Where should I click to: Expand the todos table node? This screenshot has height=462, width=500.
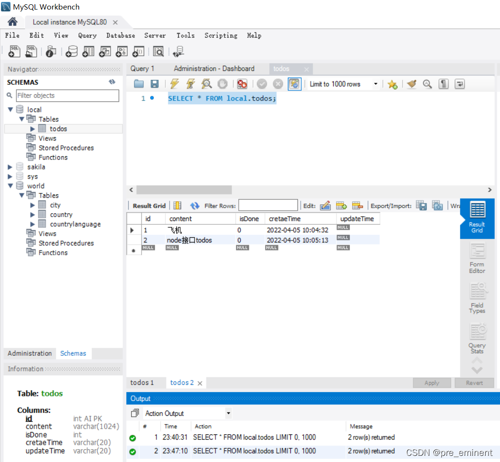pyautogui.click(x=32, y=129)
